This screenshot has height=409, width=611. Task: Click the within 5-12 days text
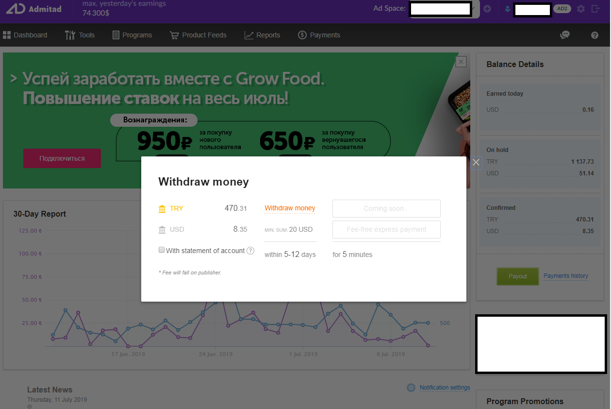point(290,254)
